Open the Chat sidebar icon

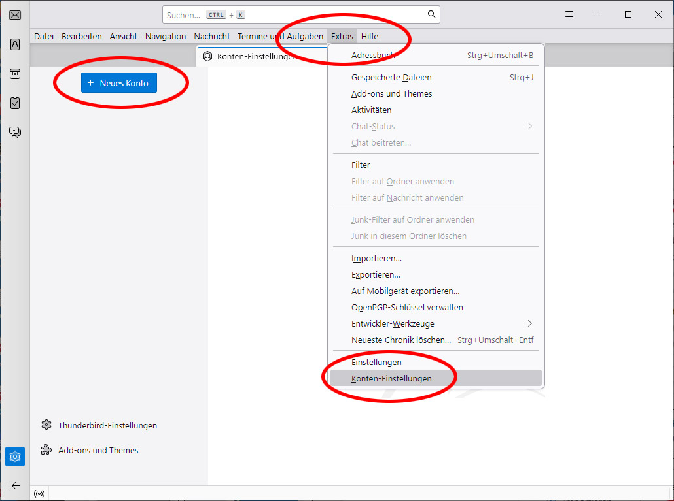point(15,132)
